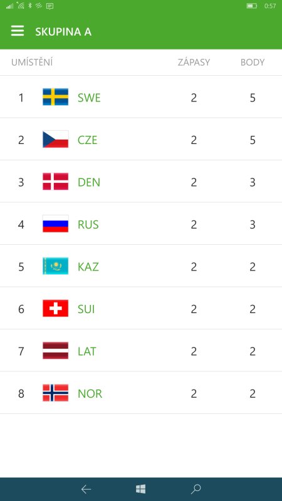Tap the Switzerland flag icon
The height and width of the screenshot is (501, 282).
(x=56, y=309)
